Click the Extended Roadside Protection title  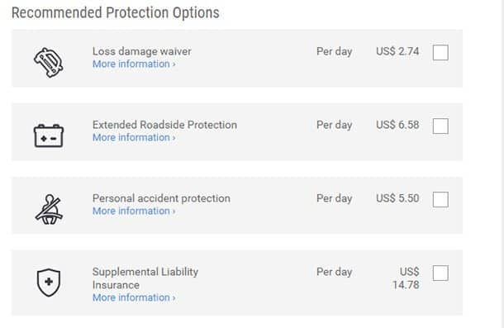tap(164, 125)
